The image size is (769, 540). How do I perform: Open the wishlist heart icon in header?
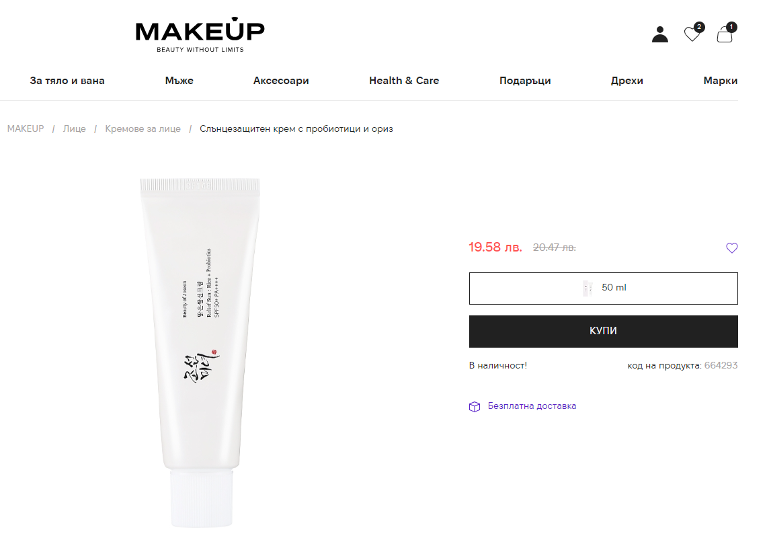point(693,34)
